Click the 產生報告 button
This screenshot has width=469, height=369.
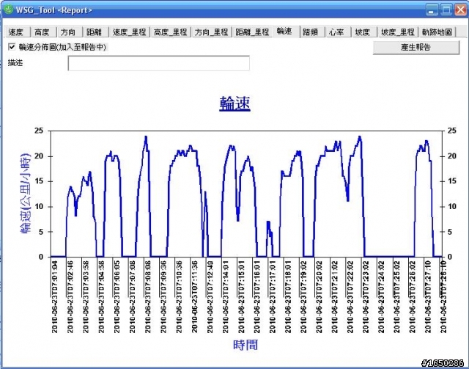click(x=416, y=48)
